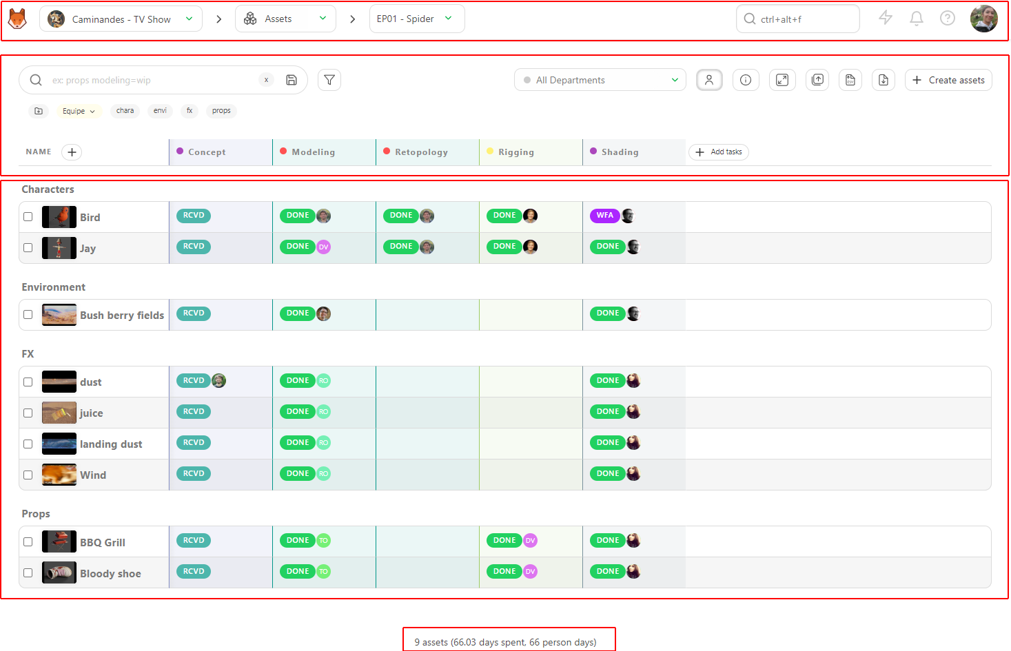Screen dimensions: 1011x651
Task: Open the notifications bell
Action: coord(917,19)
